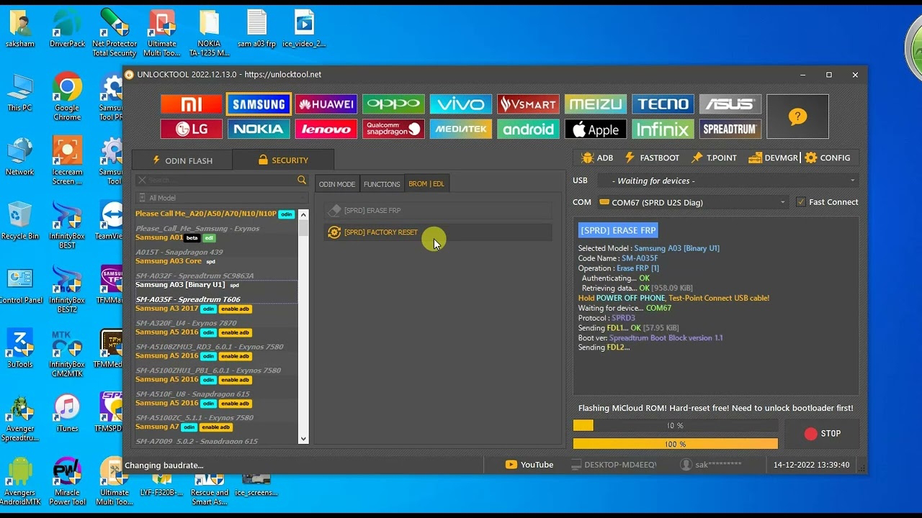Open the ADB tool
922x518 pixels.
click(x=597, y=158)
